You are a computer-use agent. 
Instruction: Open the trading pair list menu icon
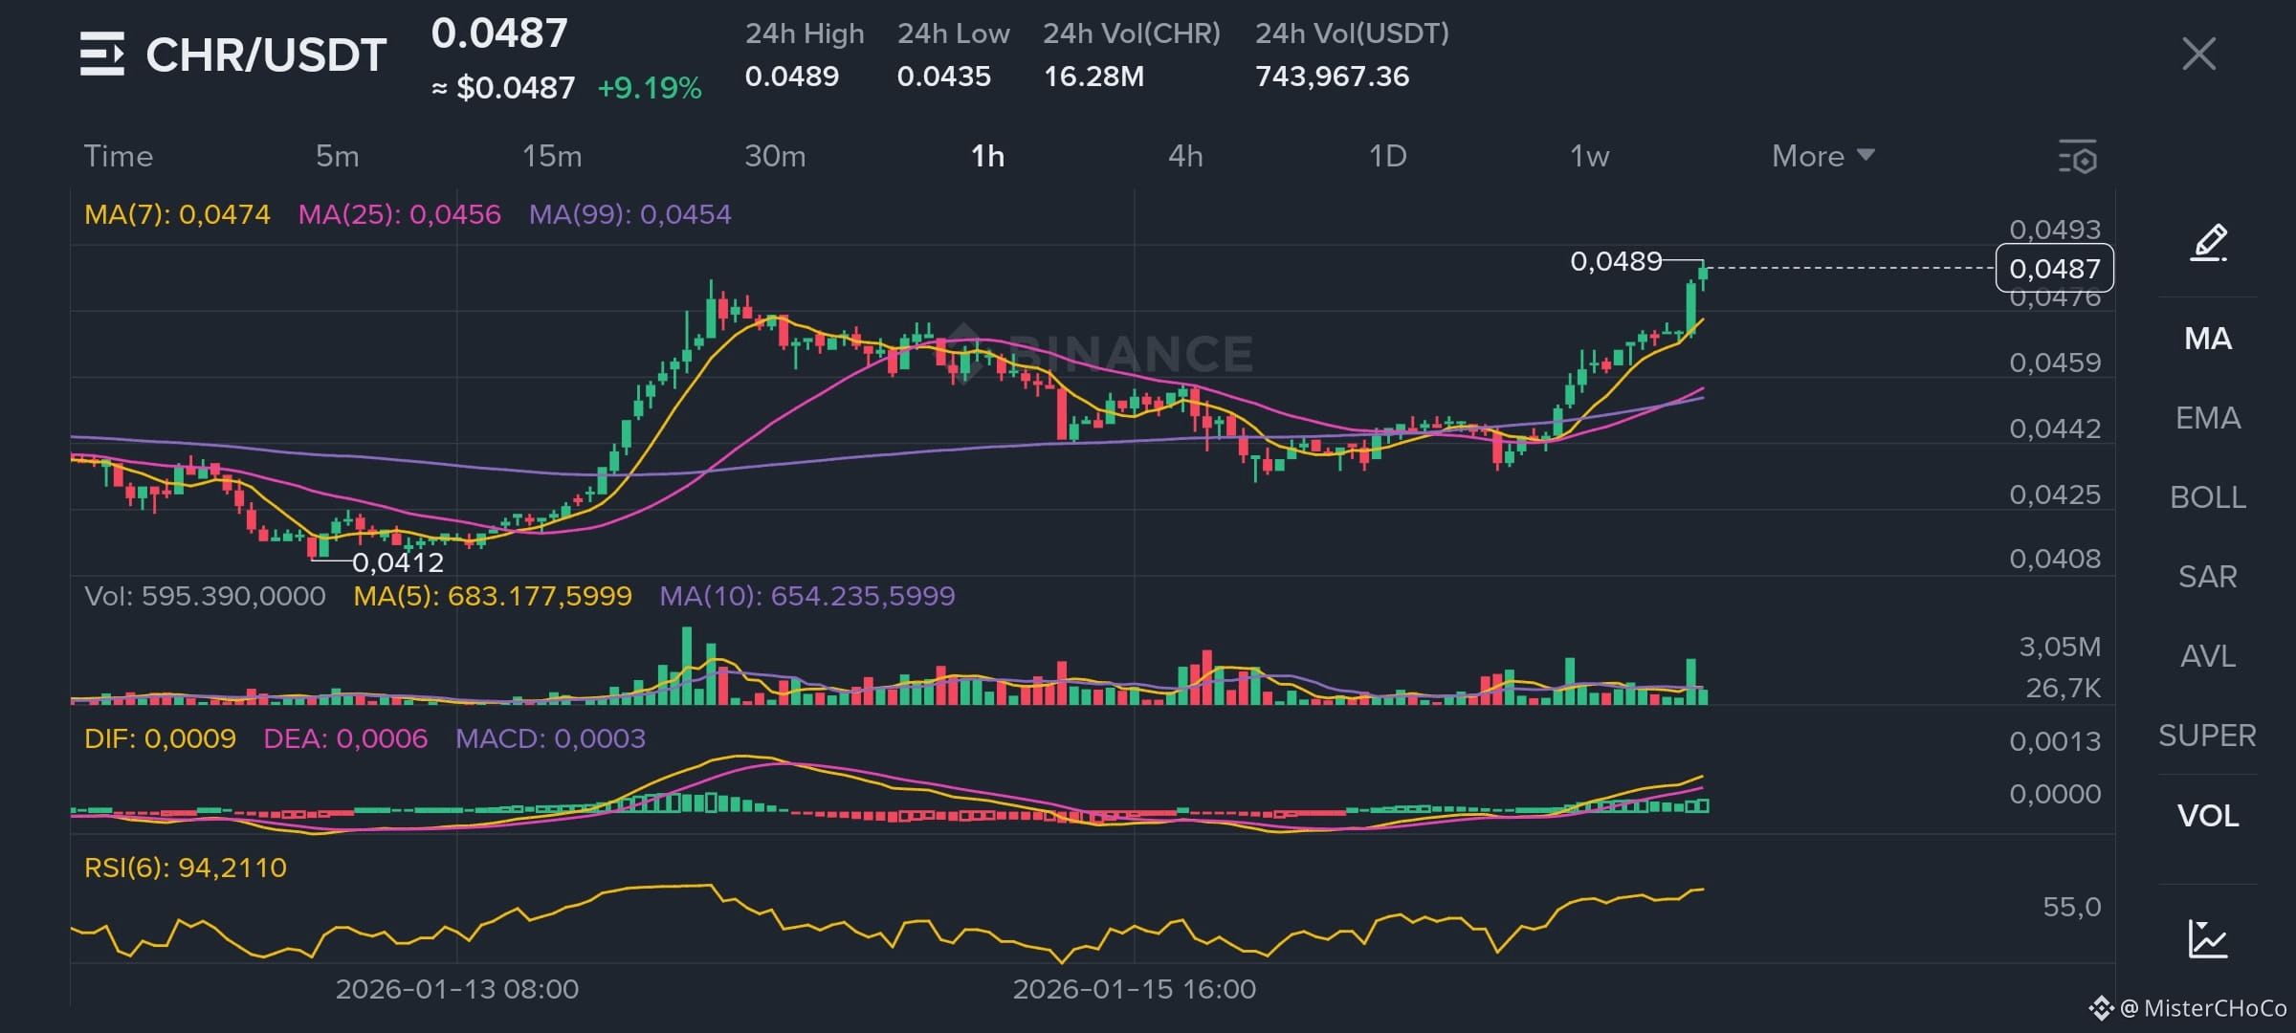[102, 54]
